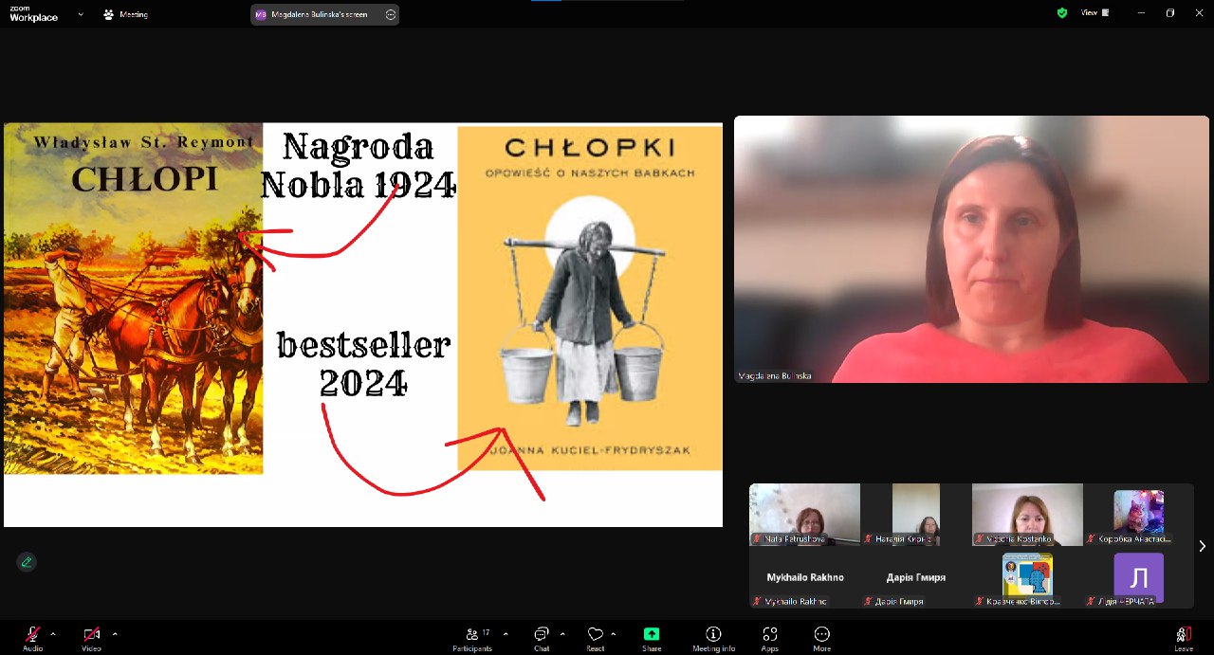
Task: Click muted mic icon on Лідія ЧЕРЧАТА
Action: pos(1090,602)
